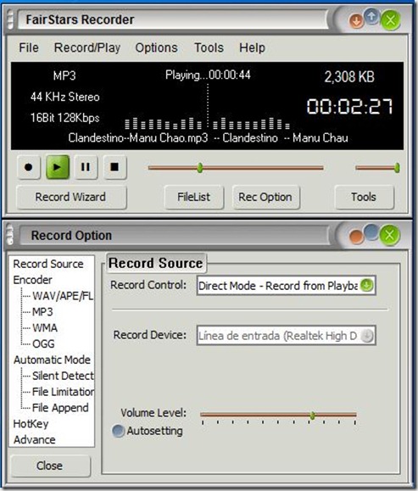This screenshot has width=418, height=491.
Task: Click the right channel level meter
Action: (x=251, y=123)
